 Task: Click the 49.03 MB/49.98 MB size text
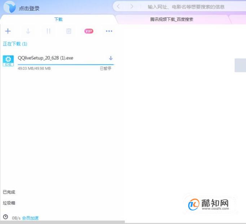coord(34,68)
